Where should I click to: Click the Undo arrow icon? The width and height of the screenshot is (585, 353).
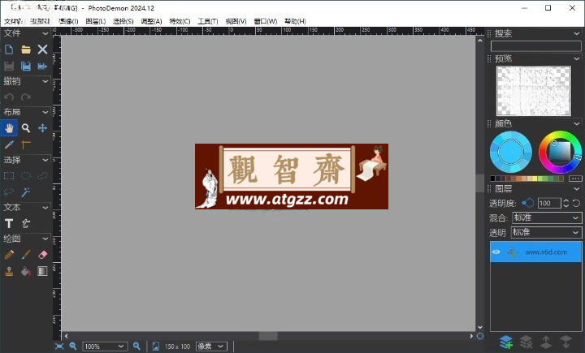(9, 97)
